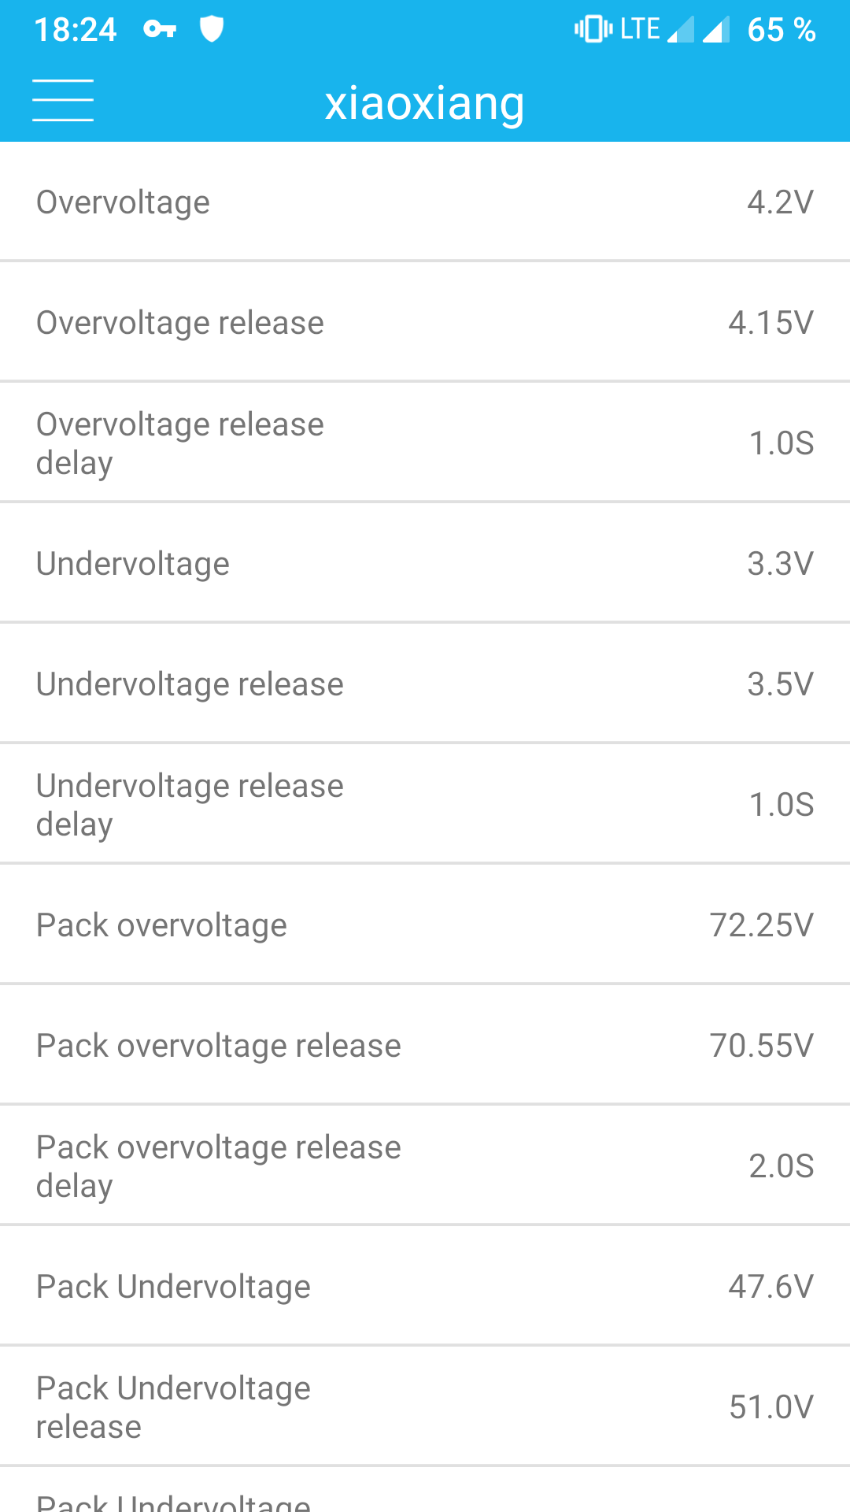
Task: Open the Pack overvoltage setting
Action: pos(425,925)
